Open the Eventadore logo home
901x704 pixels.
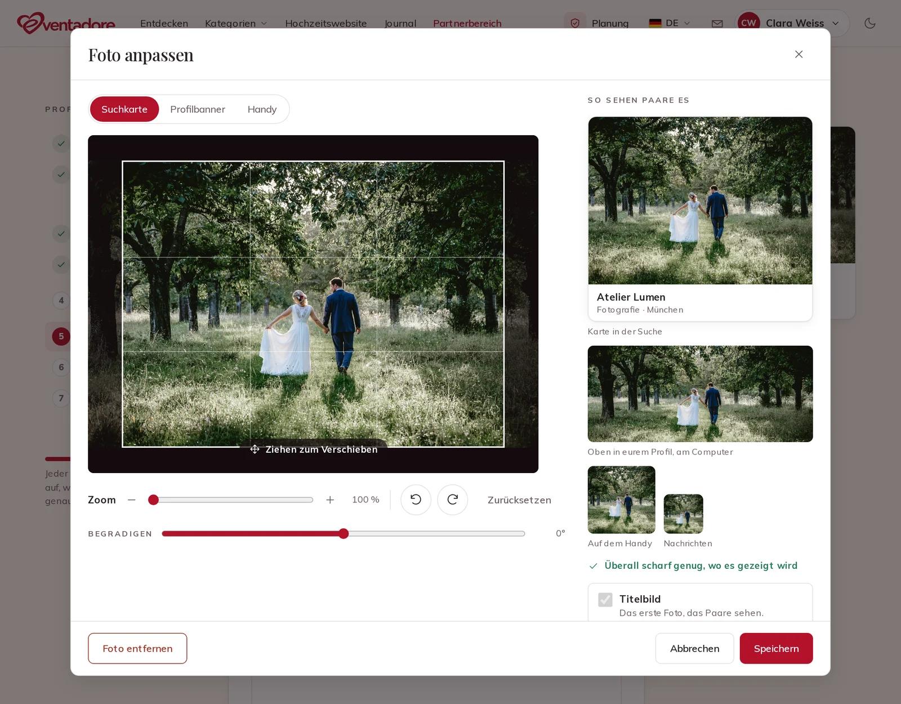click(66, 23)
